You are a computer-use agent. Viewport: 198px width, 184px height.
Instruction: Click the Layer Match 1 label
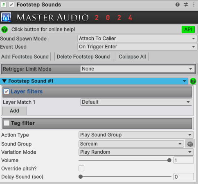19,102
